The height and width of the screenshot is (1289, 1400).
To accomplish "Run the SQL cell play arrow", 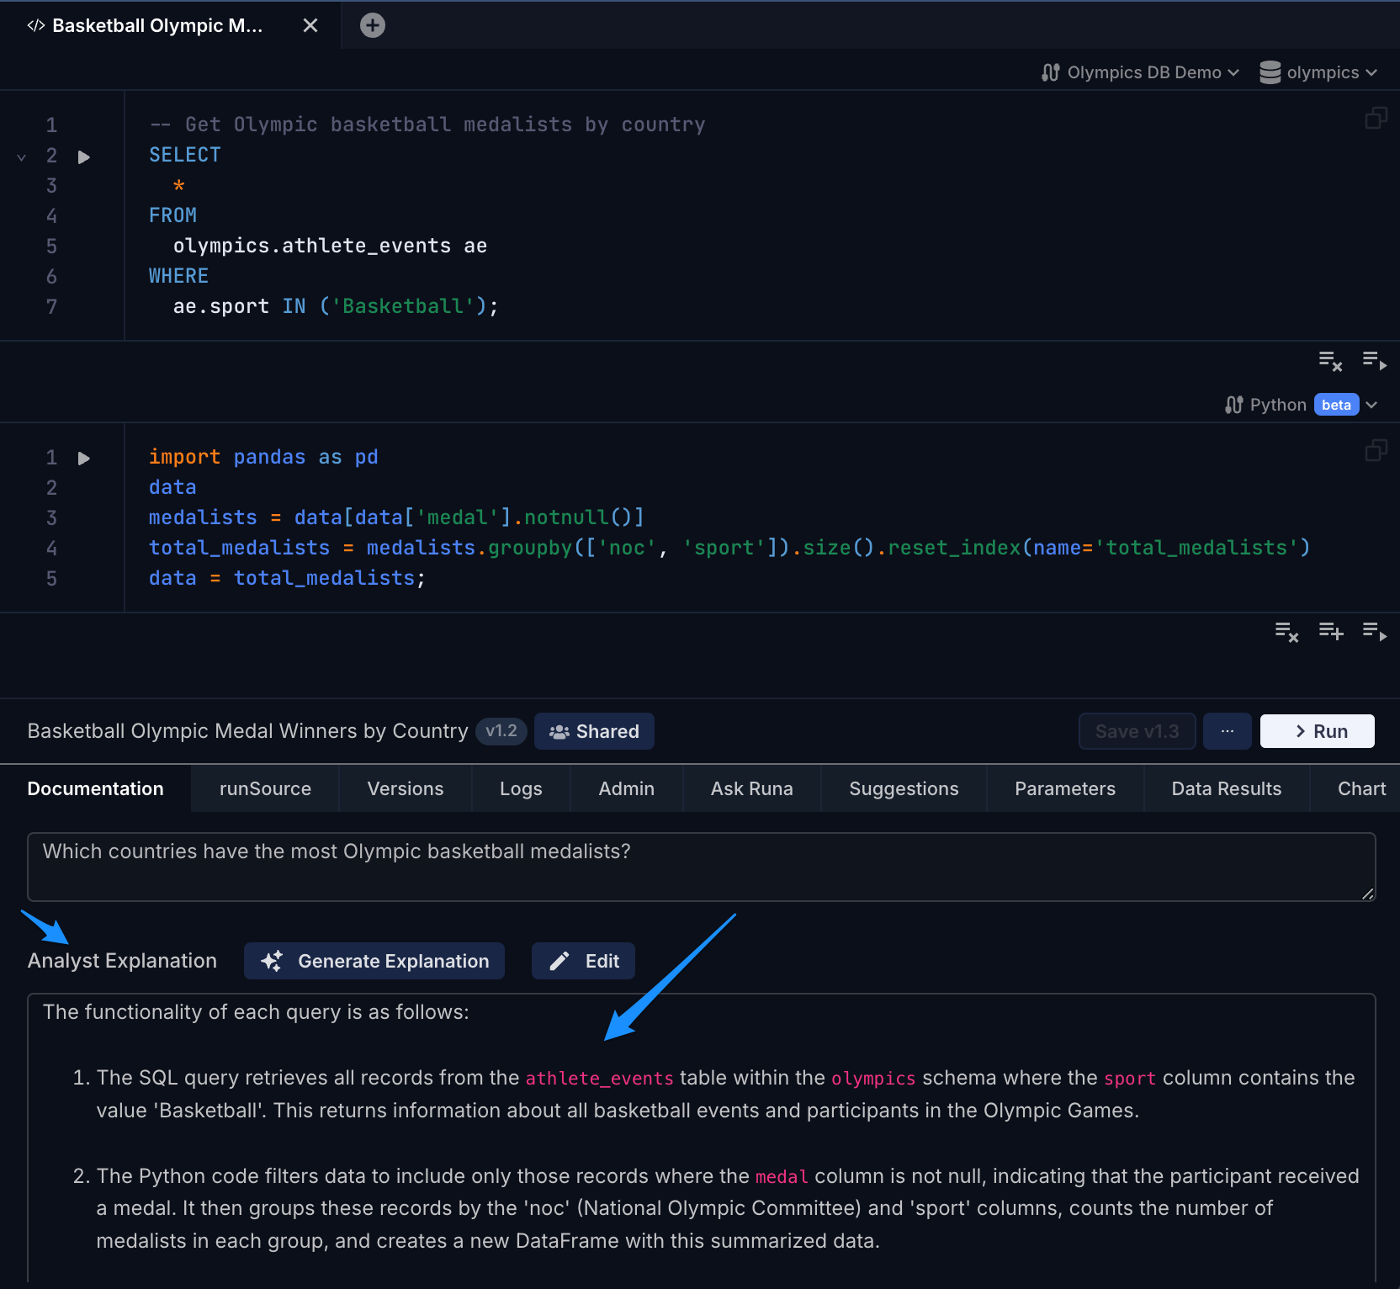I will point(83,156).
